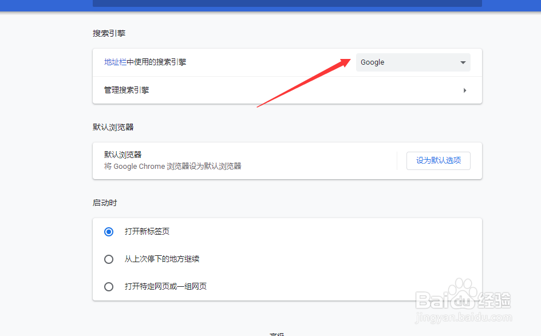
Task: Select the 打开特定网页或一组网页 radio button
Action: [109, 287]
